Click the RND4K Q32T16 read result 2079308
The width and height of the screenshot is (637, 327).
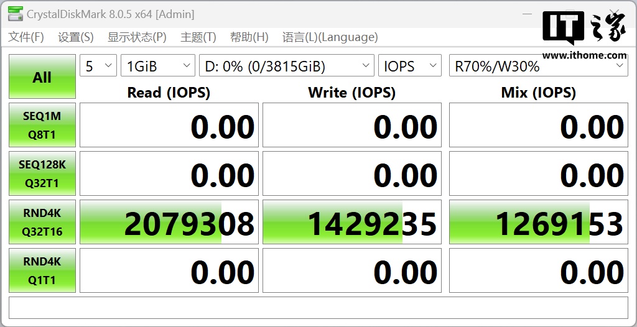[x=169, y=223]
